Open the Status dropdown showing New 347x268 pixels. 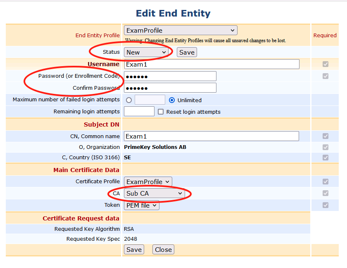pyautogui.click(x=146, y=52)
